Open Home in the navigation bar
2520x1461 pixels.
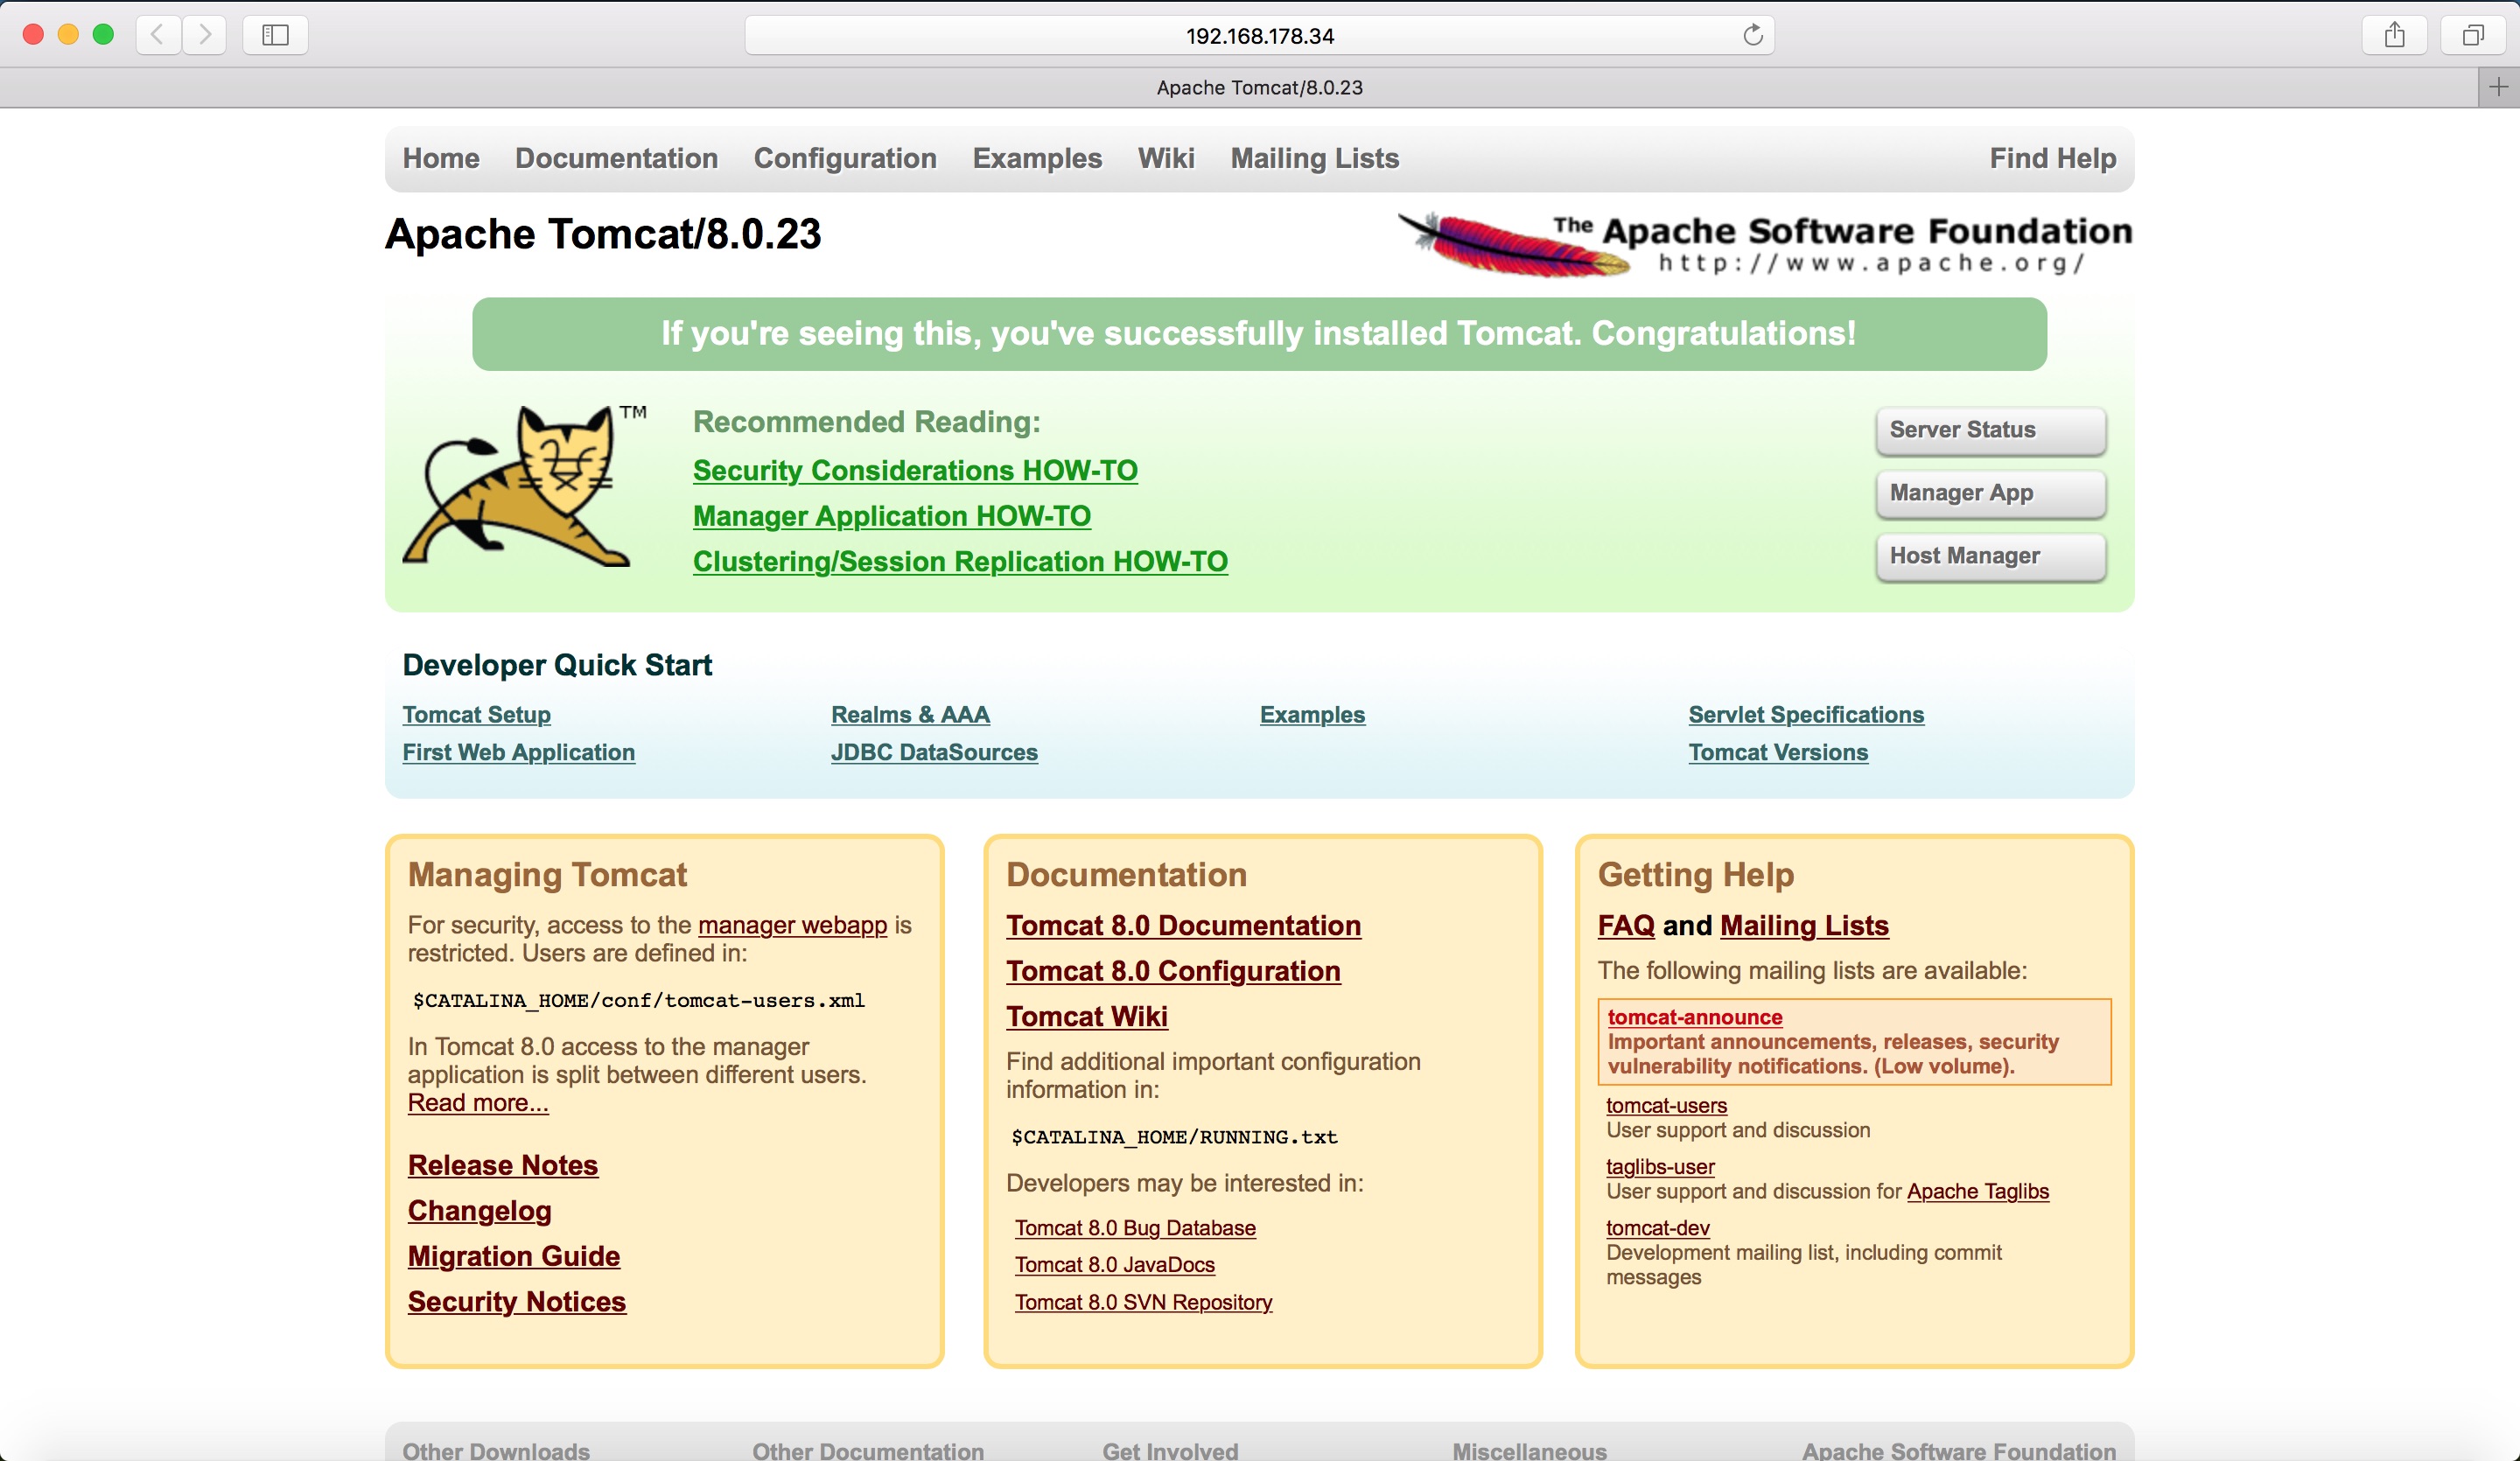(x=441, y=158)
